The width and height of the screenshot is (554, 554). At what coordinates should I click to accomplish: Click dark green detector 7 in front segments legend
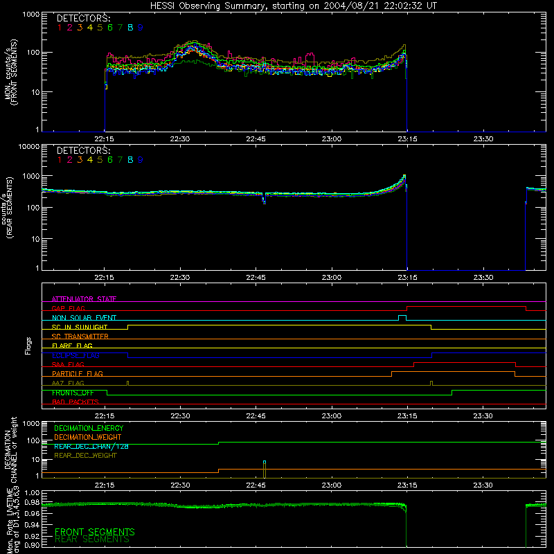(120, 28)
